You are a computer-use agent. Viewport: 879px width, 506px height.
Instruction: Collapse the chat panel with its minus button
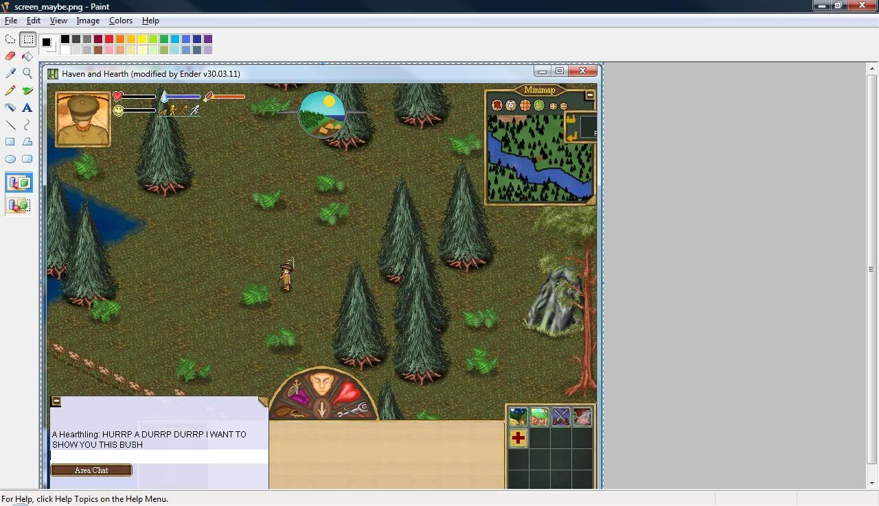[x=56, y=402]
